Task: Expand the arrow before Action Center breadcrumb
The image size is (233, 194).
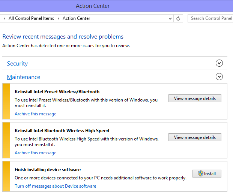Action: click(x=59, y=19)
